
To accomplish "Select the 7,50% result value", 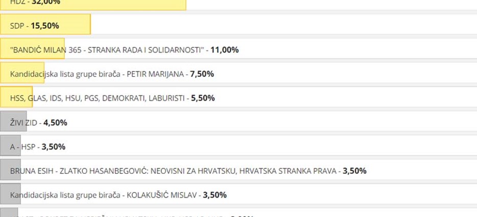I will (202, 74).
